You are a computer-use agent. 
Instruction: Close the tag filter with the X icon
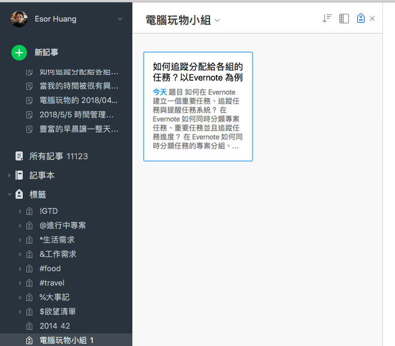coord(372,19)
